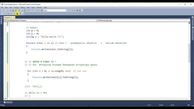The image size is (194, 109).
Task: Click the editor split box above scrollbar
Action: 189,23
